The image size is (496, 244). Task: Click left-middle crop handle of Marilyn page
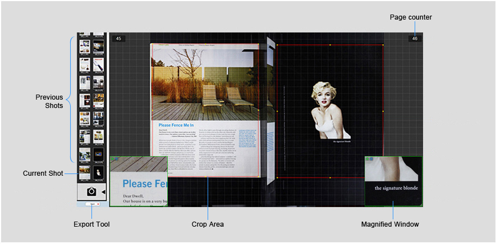pos(277,111)
